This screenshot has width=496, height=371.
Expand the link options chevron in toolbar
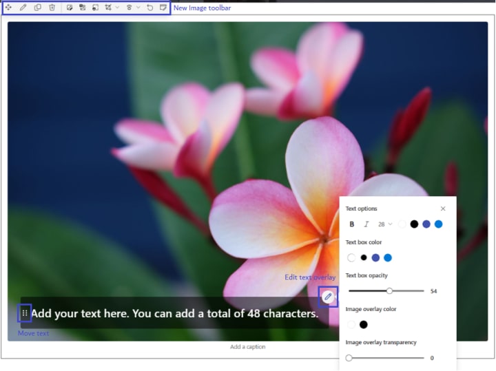point(138,8)
